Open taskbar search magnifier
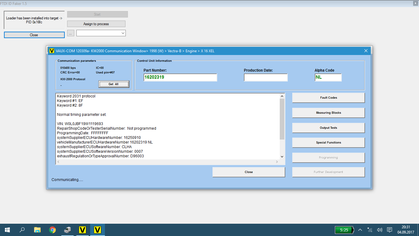The width and height of the screenshot is (419, 236). pos(22,230)
